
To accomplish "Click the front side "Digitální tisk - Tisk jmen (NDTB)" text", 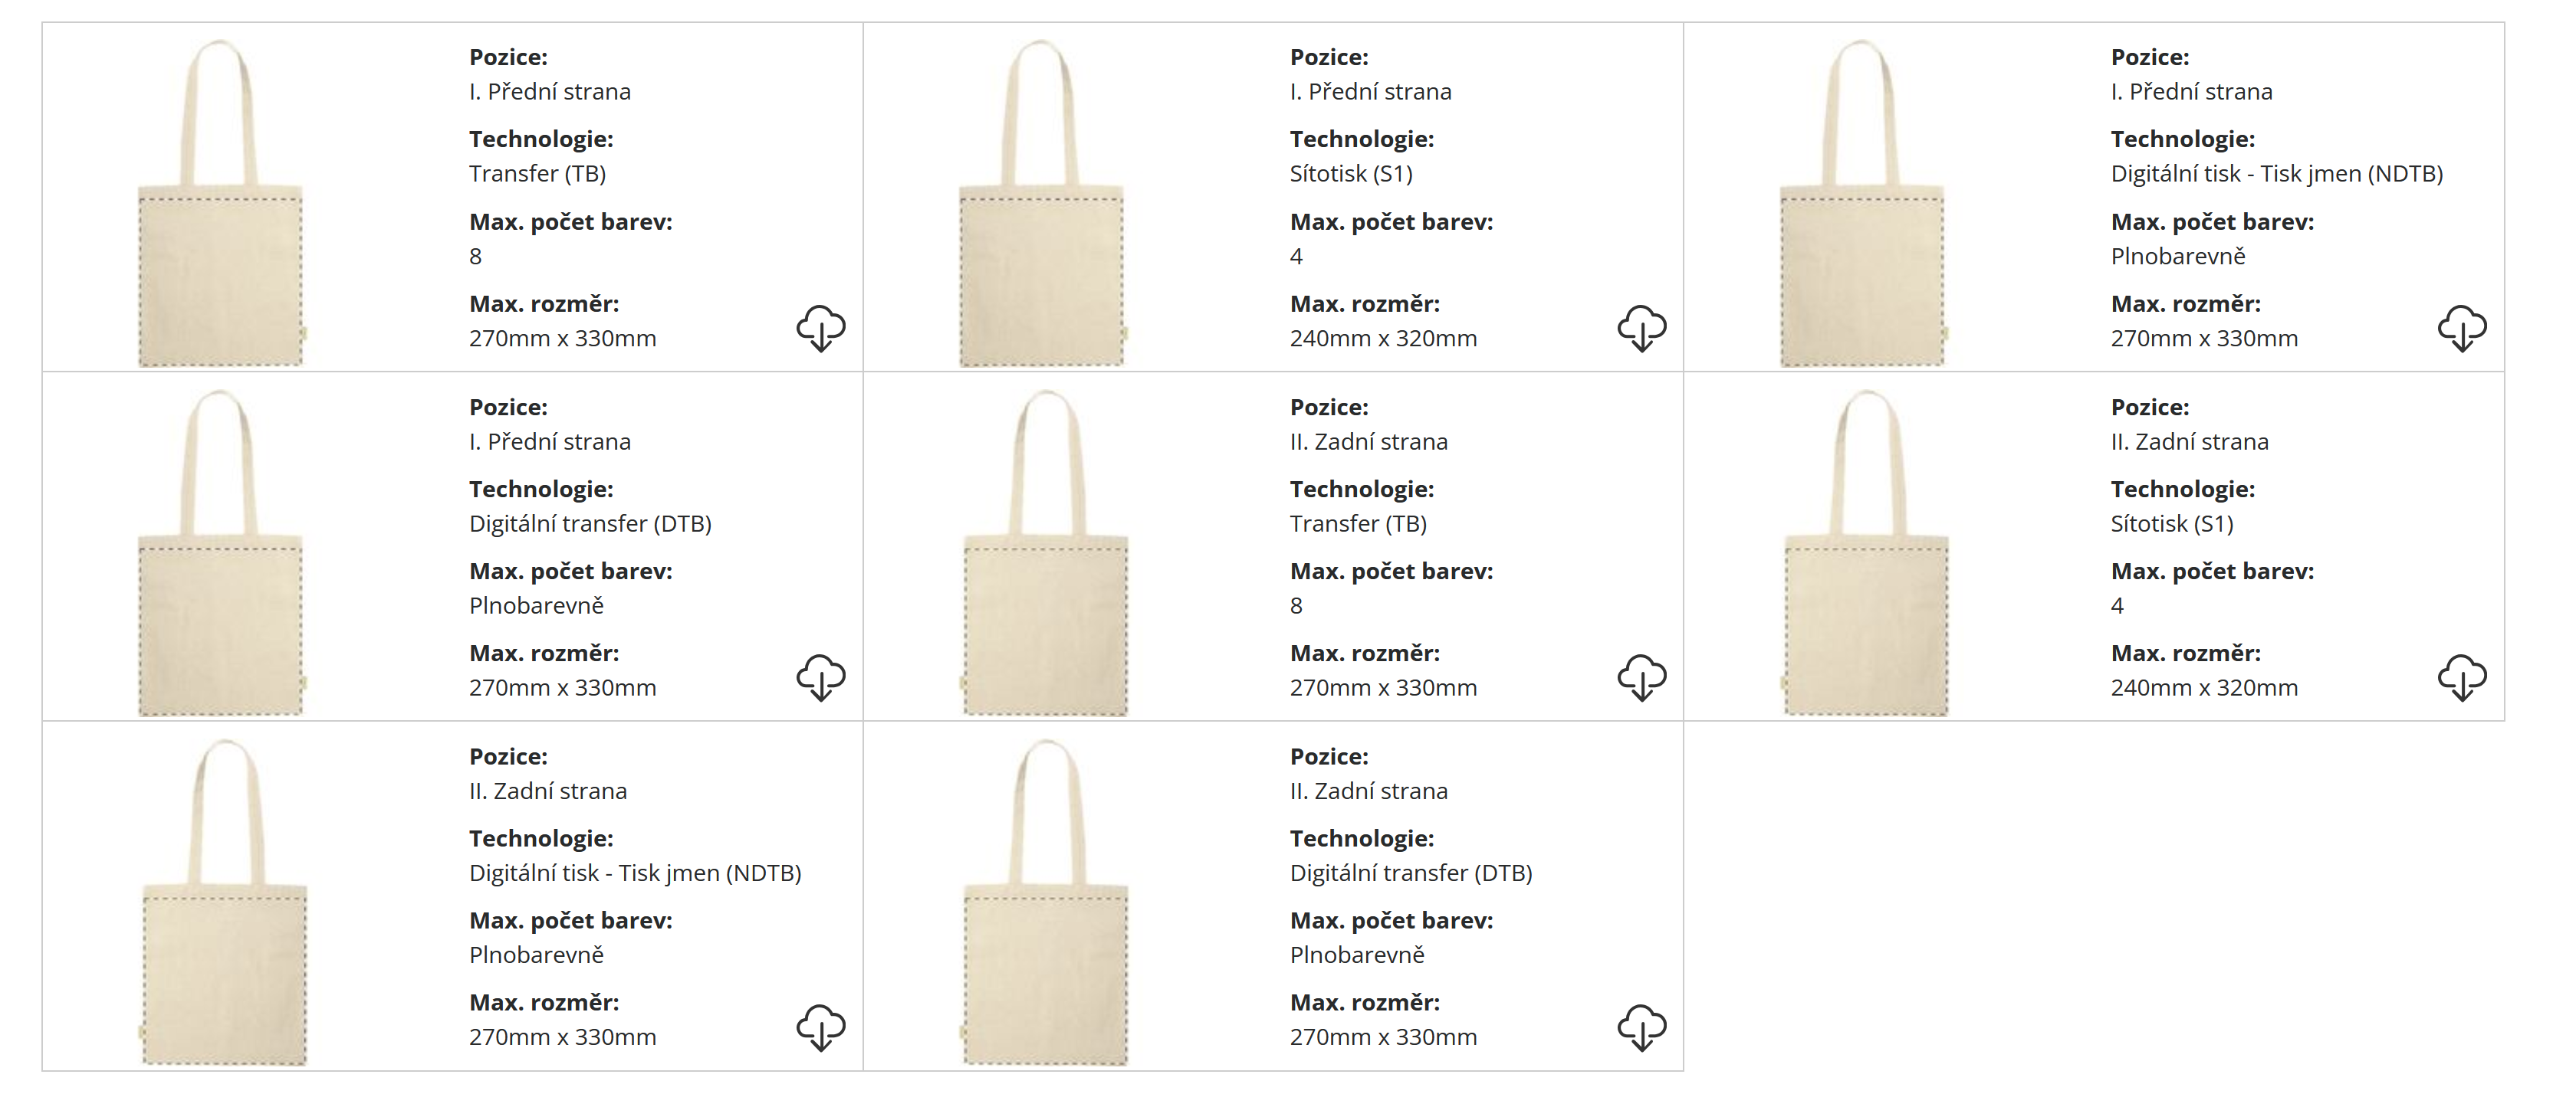I will (x=2276, y=174).
